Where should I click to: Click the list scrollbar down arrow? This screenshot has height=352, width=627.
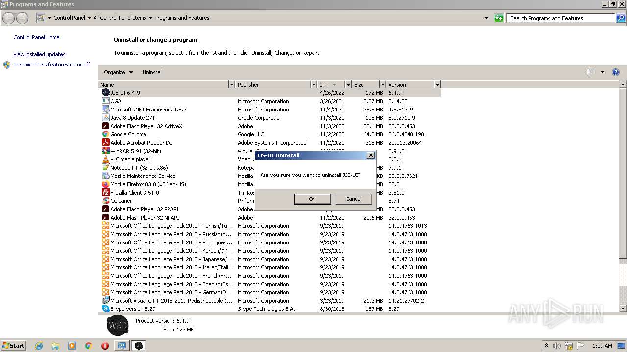[x=623, y=308]
